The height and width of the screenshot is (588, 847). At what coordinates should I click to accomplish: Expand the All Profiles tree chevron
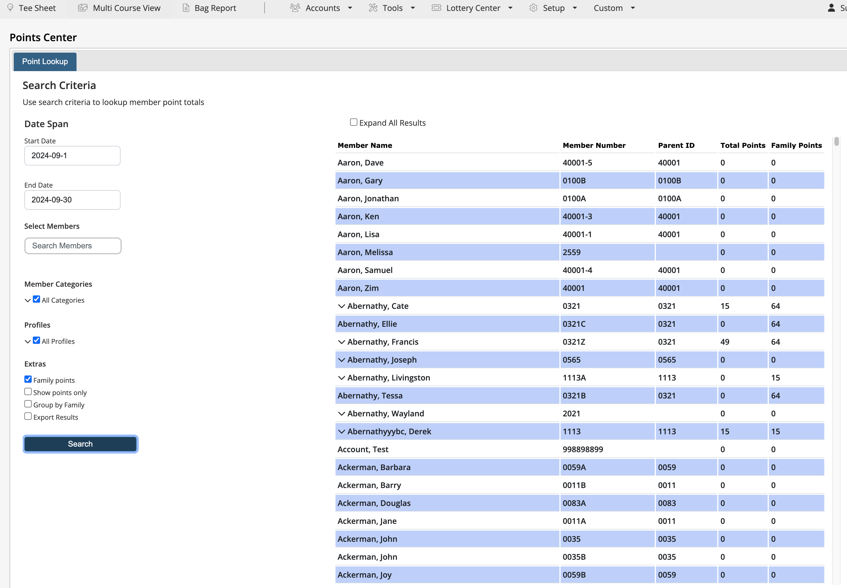click(28, 342)
